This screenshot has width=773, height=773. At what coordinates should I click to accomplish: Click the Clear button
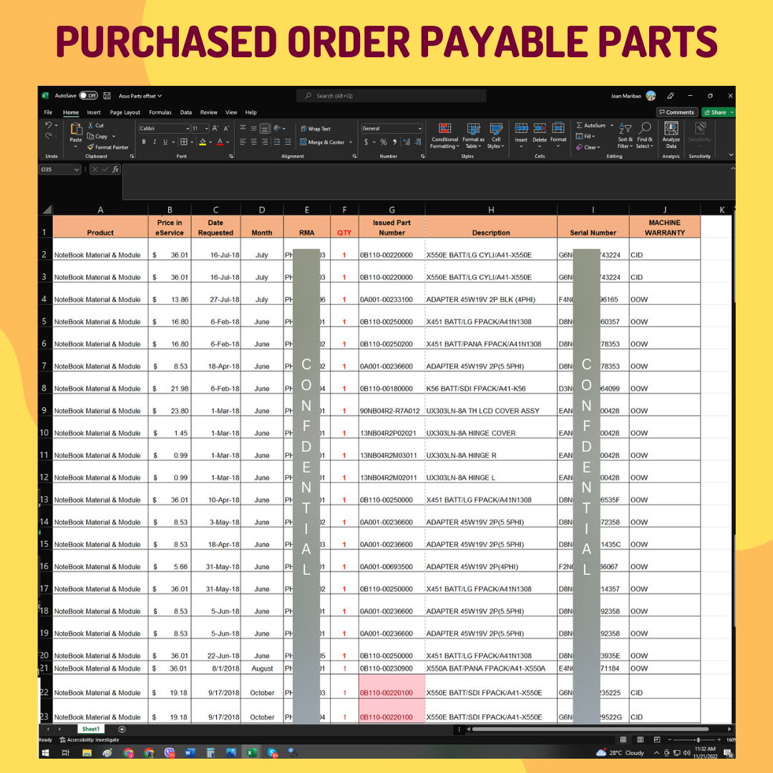click(x=588, y=147)
